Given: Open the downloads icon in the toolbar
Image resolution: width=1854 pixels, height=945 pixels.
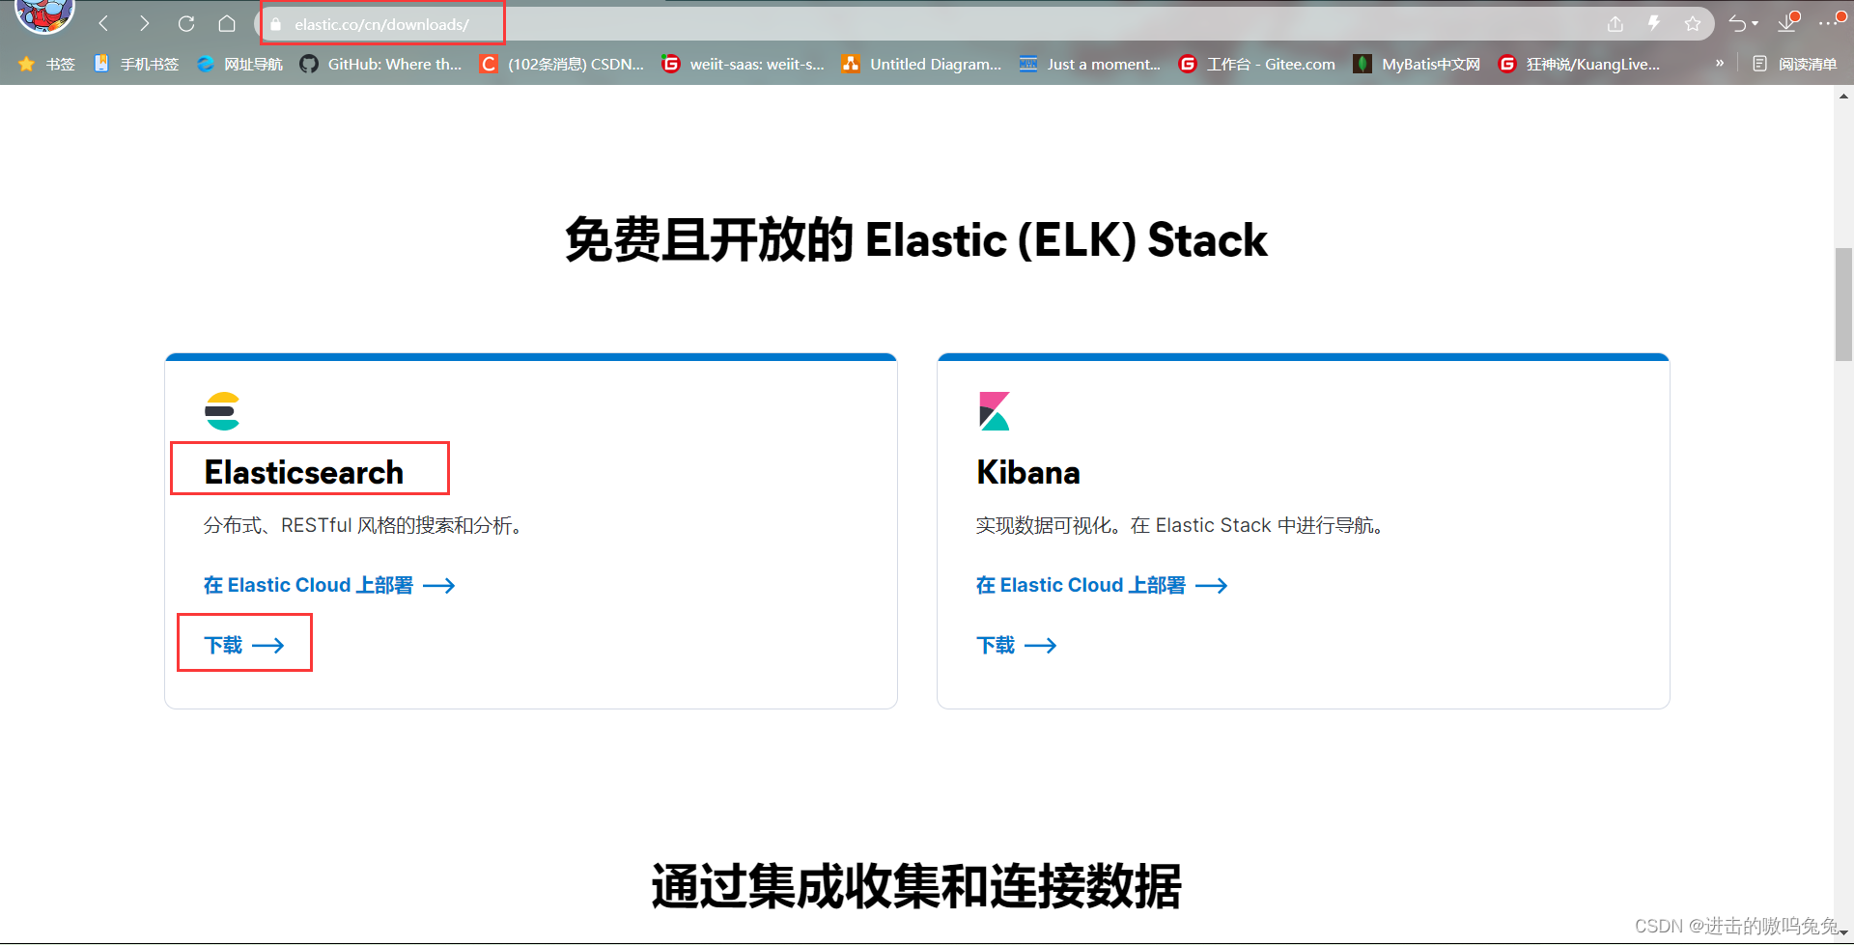Looking at the screenshot, I should (1788, 23).
